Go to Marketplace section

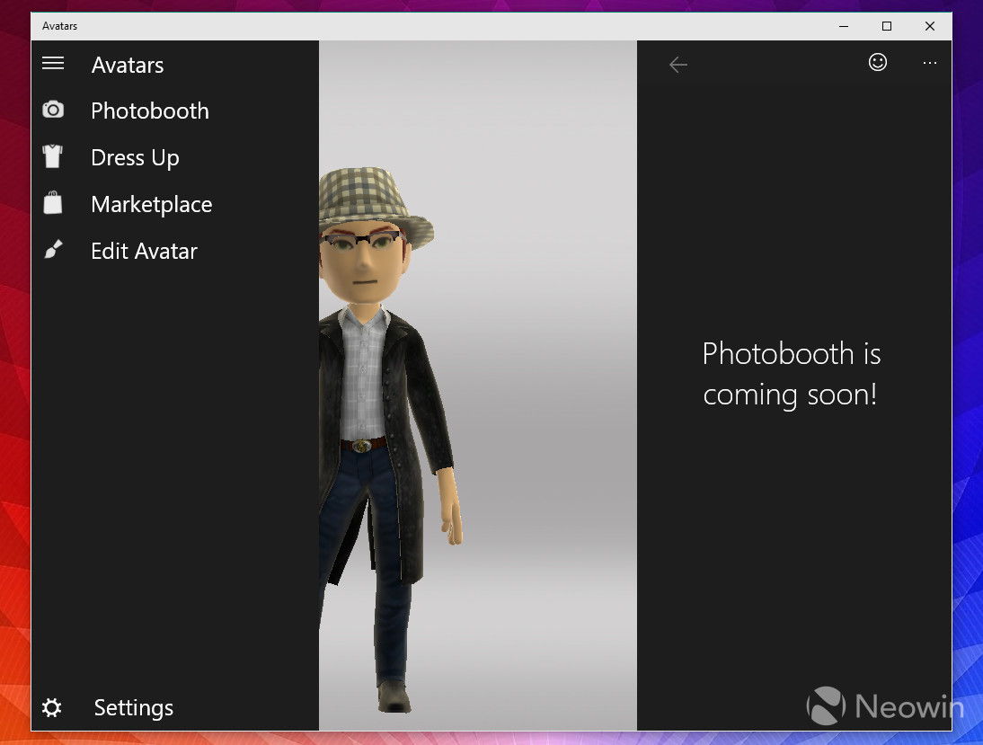pos(175,204)
